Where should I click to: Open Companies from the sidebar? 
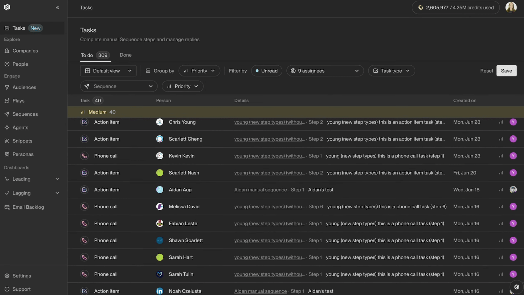(25, 51)
